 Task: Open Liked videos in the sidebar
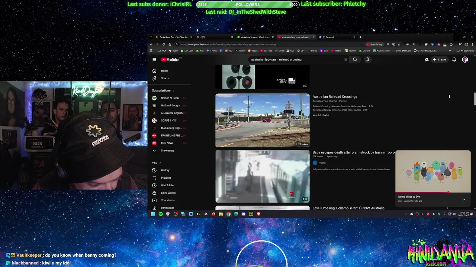point(164,193)
